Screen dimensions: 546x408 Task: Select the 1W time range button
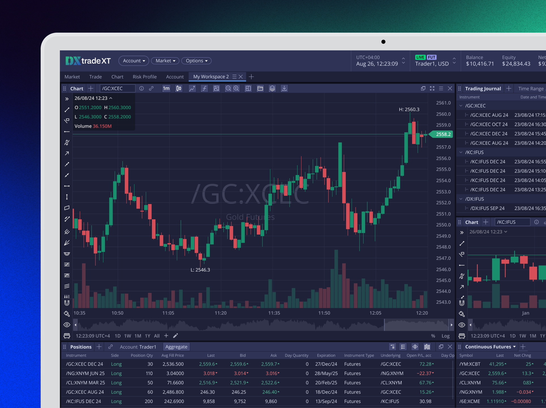coord(128,336)
